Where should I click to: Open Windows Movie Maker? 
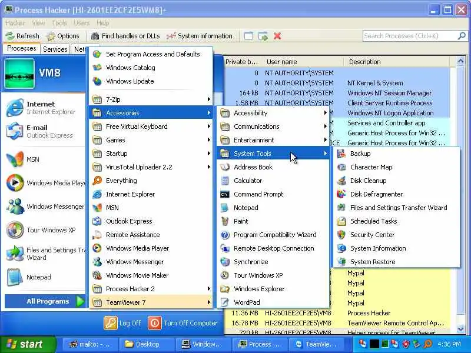point(151,275)
